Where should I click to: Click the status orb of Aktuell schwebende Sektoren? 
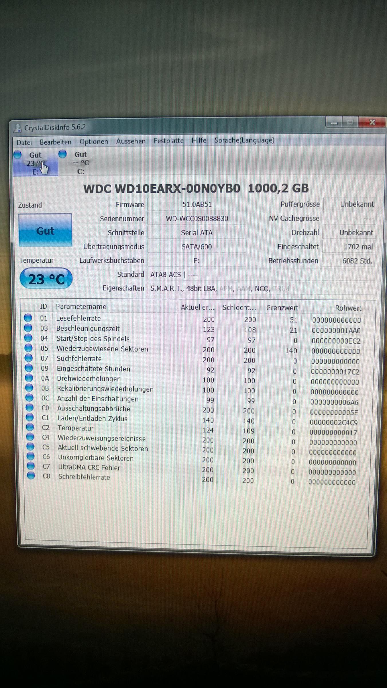pos(30,447)
